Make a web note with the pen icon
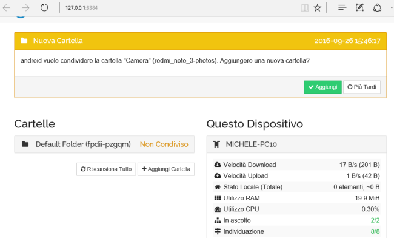Viewport: 394px width, 238px height. (359, 7)
